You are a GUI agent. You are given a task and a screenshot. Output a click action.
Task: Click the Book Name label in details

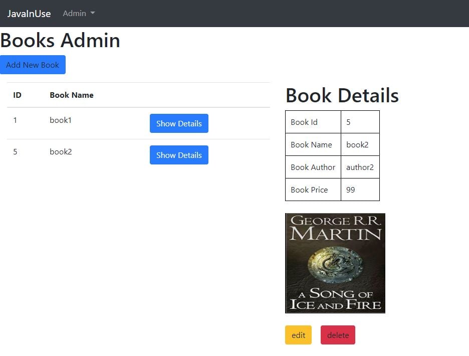(x=311, y=144)
